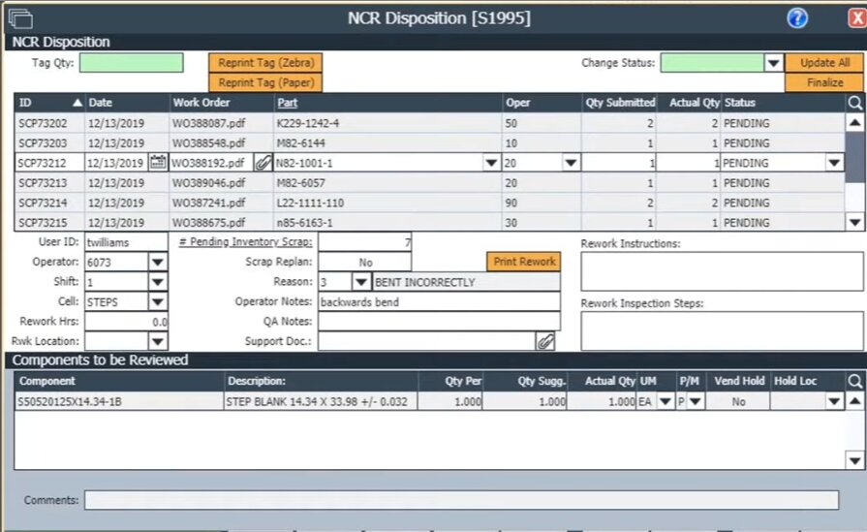Select row SCP73215

coord(429,223)
